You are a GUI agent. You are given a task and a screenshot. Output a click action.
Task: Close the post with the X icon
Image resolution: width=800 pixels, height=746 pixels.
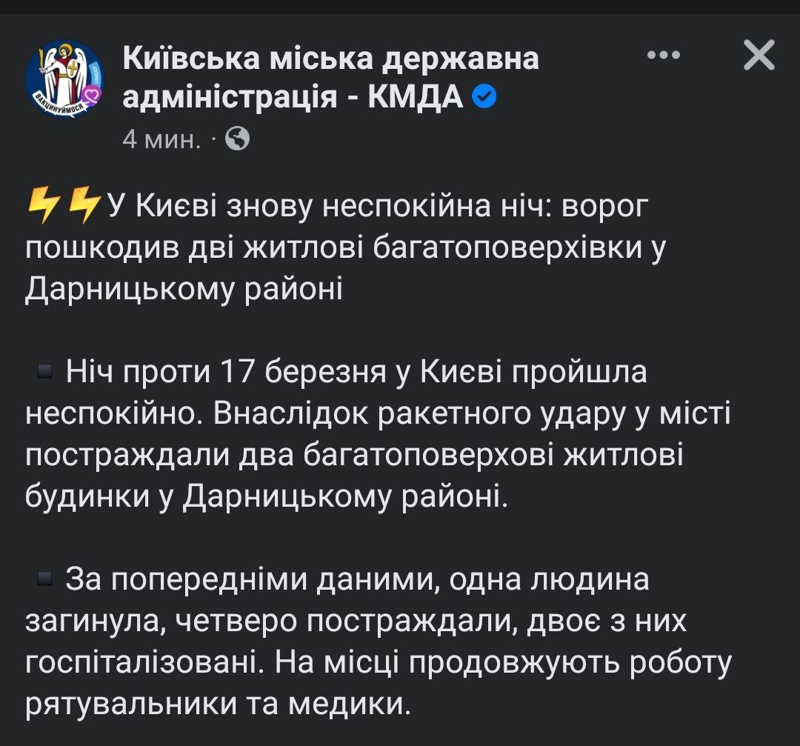[759, 56]
